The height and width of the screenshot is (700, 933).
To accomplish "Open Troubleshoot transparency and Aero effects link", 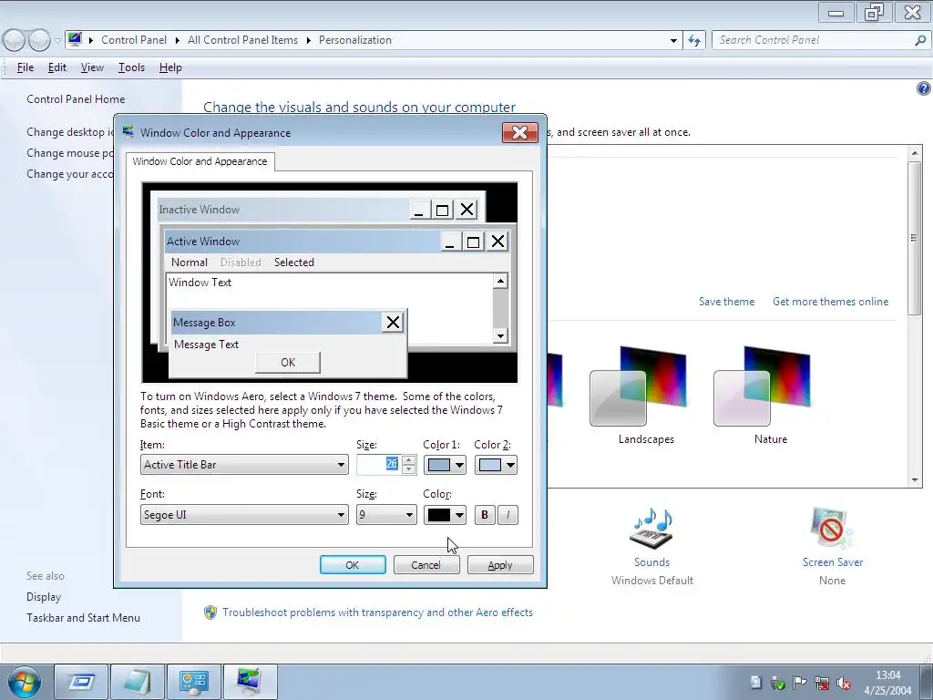I will (378, 612).
